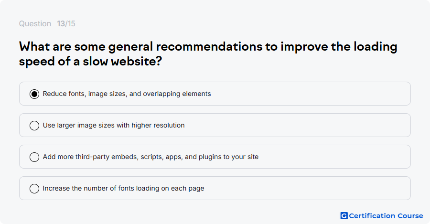
Task: Select the "Use larger image sizes" radio button
Action: pos(34,126)
